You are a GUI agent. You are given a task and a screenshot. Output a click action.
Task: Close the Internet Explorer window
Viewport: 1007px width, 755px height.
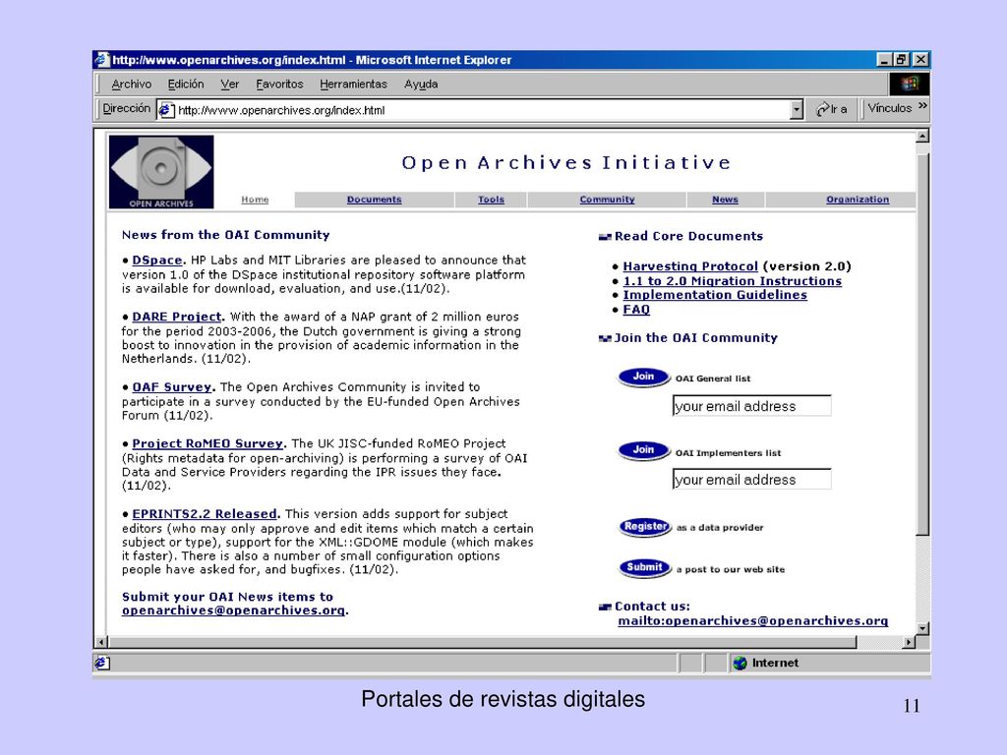[920, 60]
